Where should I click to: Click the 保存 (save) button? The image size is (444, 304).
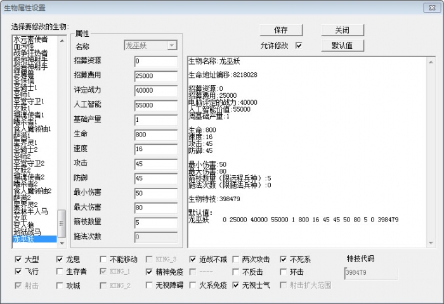tap(281, 30)
